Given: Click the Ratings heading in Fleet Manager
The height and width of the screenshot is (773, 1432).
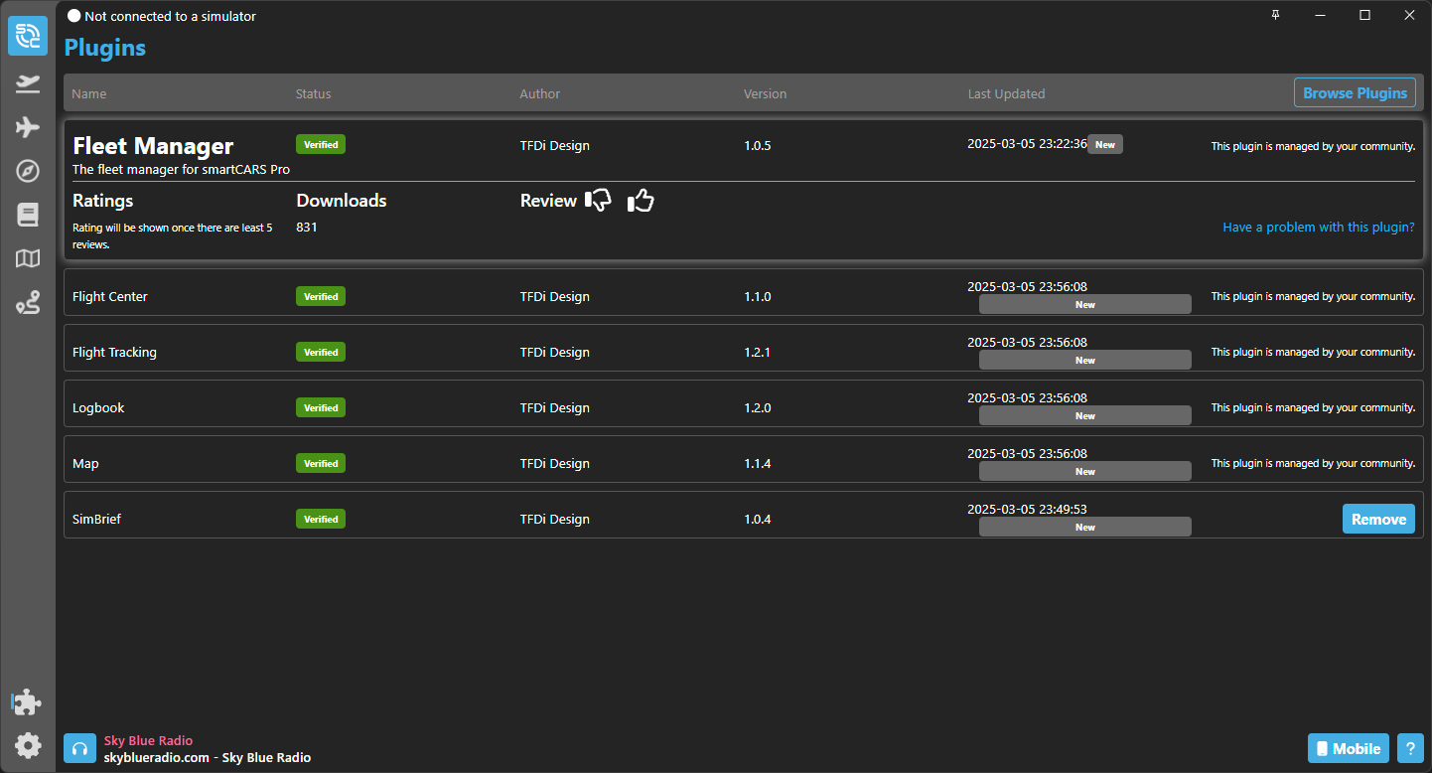Looking at the screenshot, I should (102, 201).
